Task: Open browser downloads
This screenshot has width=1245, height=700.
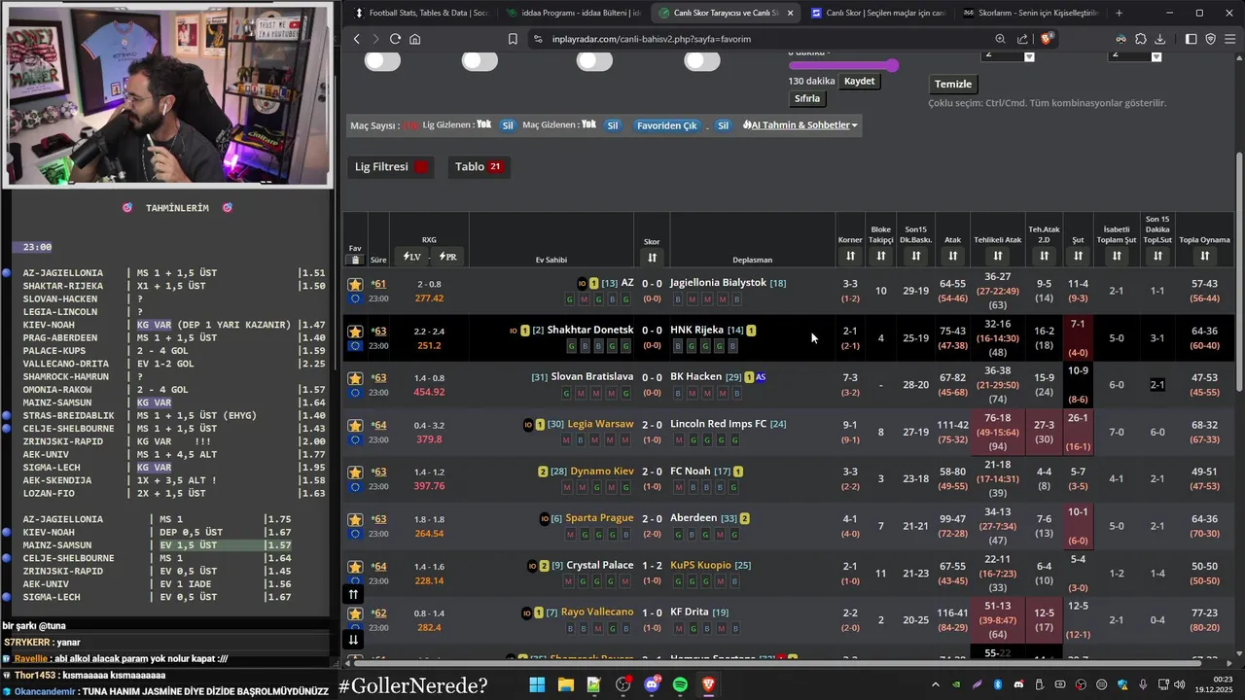Action: (x=1159, y=39)
